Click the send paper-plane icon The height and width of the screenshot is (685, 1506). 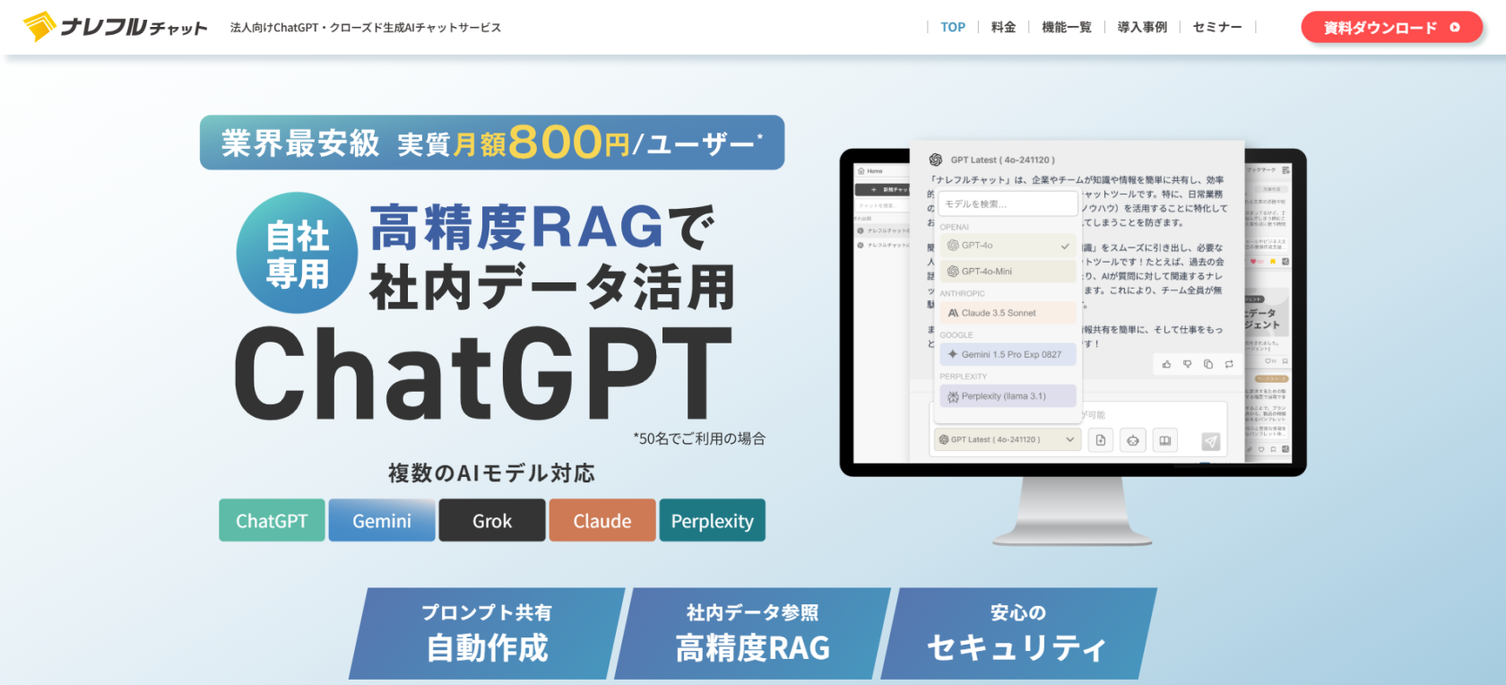click(1211, 441)
